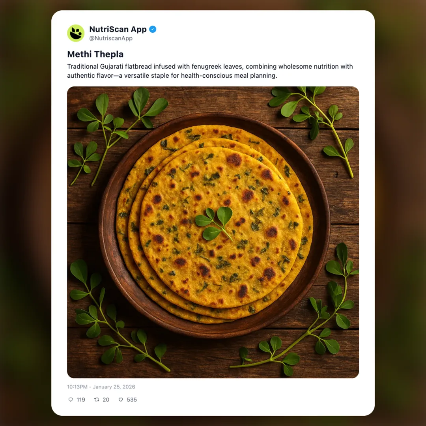Like the Methi Thepla post
The image size is (426, 426).
(x=121, y=400)
